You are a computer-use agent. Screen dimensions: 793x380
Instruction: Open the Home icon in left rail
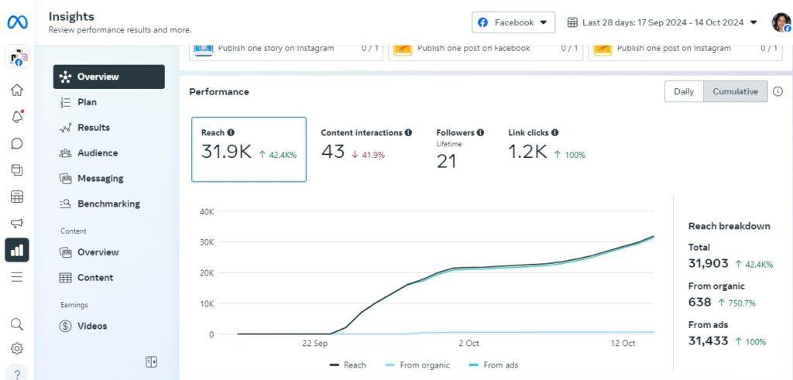click(16, 90)
